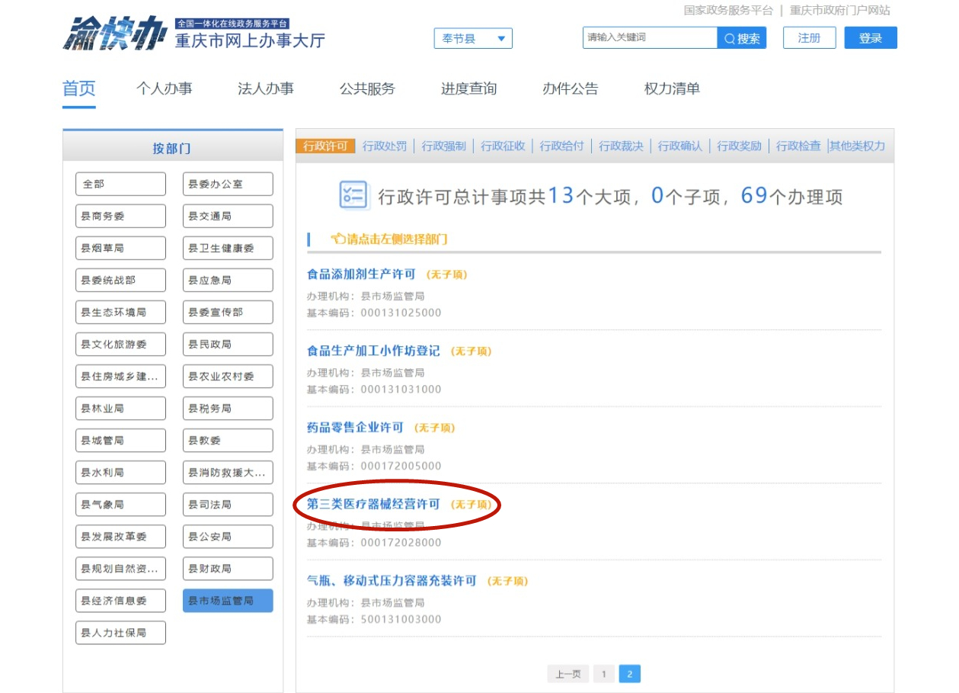Click the checklist icon beside 行政许可总计
The image size is (959, 693).
click(353, 195)
